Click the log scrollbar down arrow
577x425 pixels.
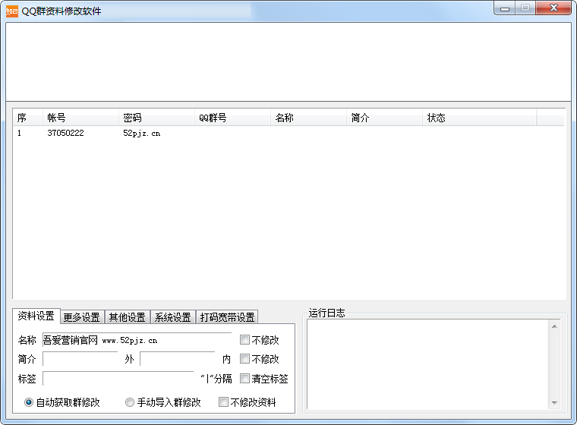point(554,403)
